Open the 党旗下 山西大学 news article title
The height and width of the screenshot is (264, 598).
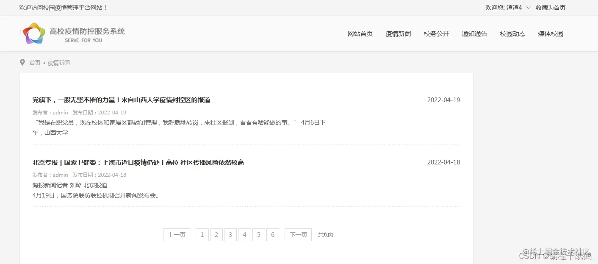[x=122, y=100]
